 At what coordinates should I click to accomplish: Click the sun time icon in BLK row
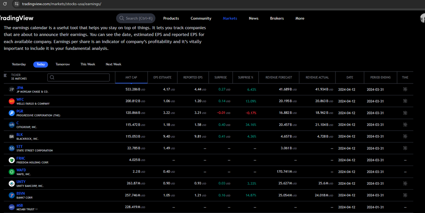tap(405, 136)
